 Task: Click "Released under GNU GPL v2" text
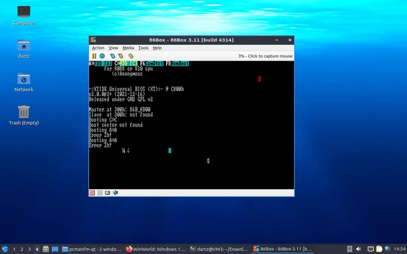pyautogui.click(x=121, y=99)
